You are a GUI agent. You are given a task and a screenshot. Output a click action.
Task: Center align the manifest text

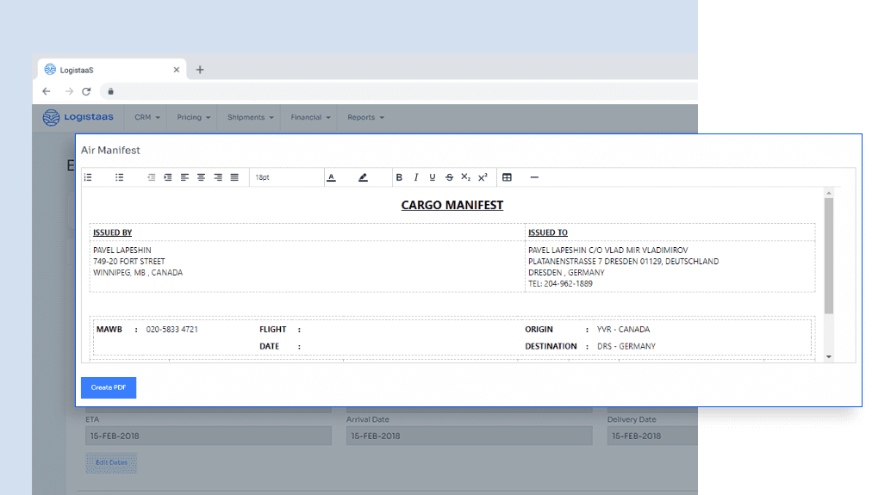point(202,177)
